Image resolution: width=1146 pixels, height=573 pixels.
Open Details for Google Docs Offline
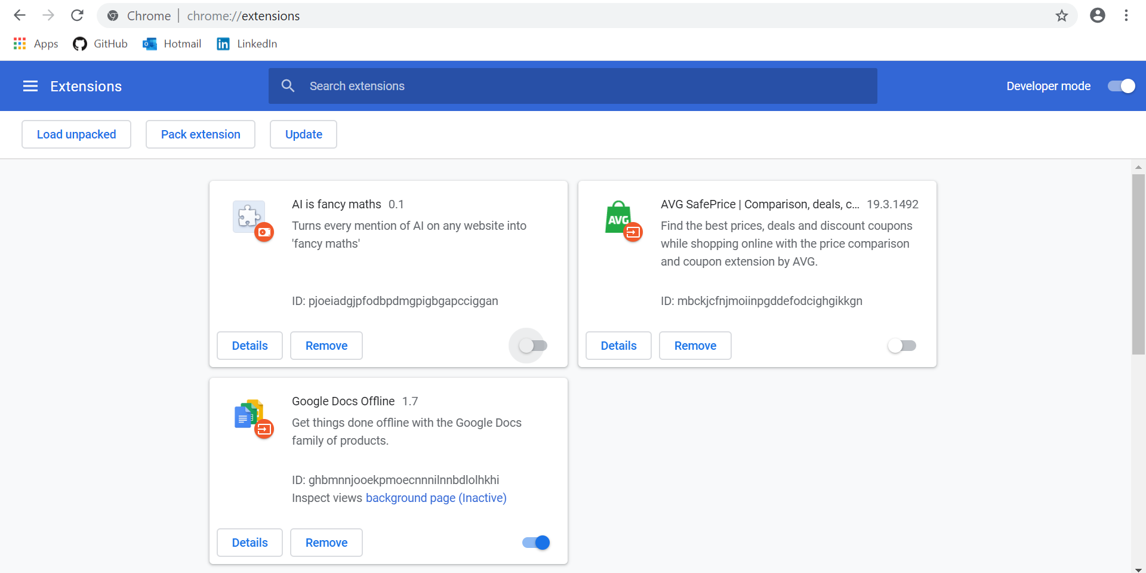point(249,543)
